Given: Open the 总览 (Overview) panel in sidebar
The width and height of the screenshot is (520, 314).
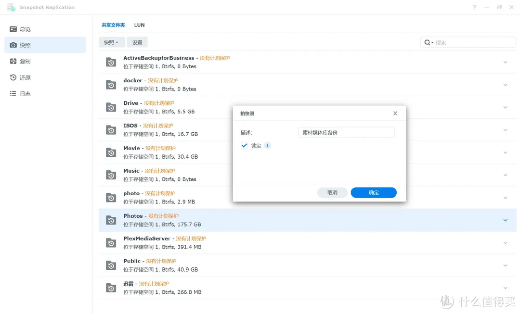Looking at the screenshot, I should coord(25,29).
